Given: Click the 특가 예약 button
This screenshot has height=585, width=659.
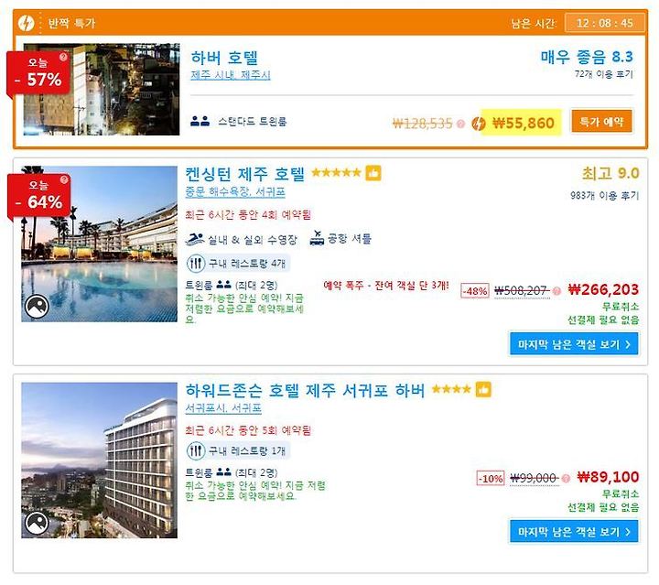Looking at the screenshot, I should (601, 122).
